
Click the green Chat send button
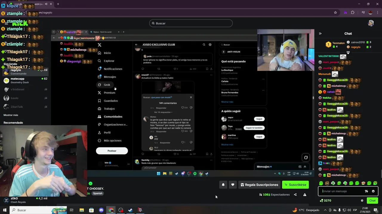pos(372,201)
